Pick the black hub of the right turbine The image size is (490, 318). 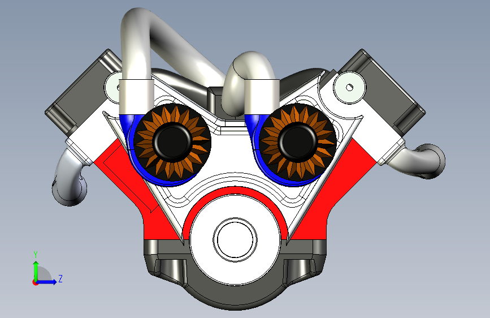click(x=297, y=142)
